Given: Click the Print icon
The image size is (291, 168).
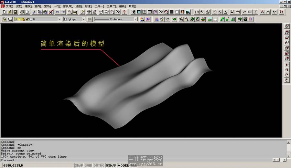Looking at the screenshot, I should point(22,12).
